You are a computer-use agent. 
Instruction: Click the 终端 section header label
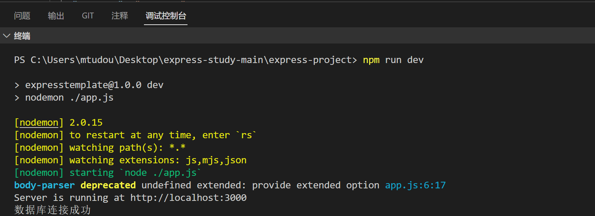point(22,36)
